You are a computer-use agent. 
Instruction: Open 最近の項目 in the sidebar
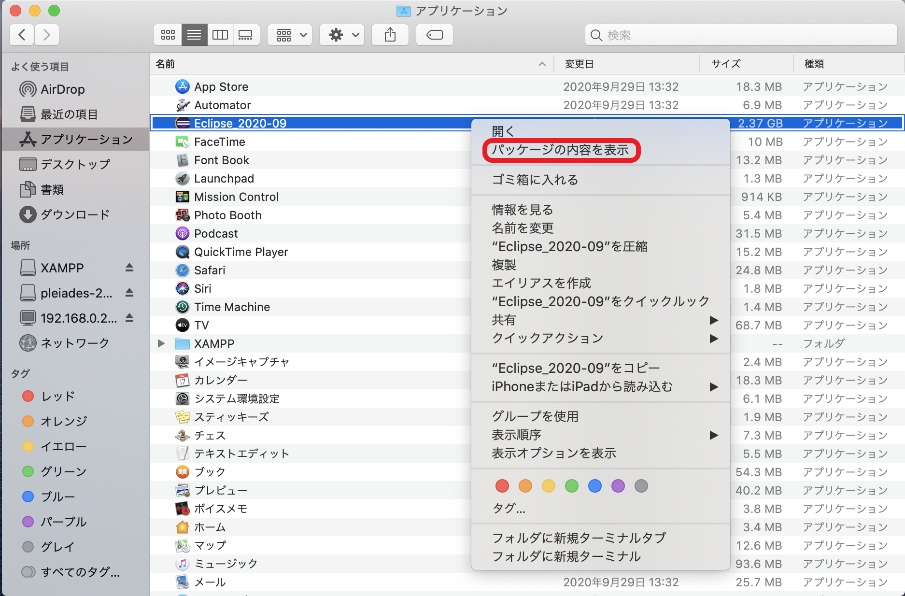pyautogui.click(x=58, y=114)
